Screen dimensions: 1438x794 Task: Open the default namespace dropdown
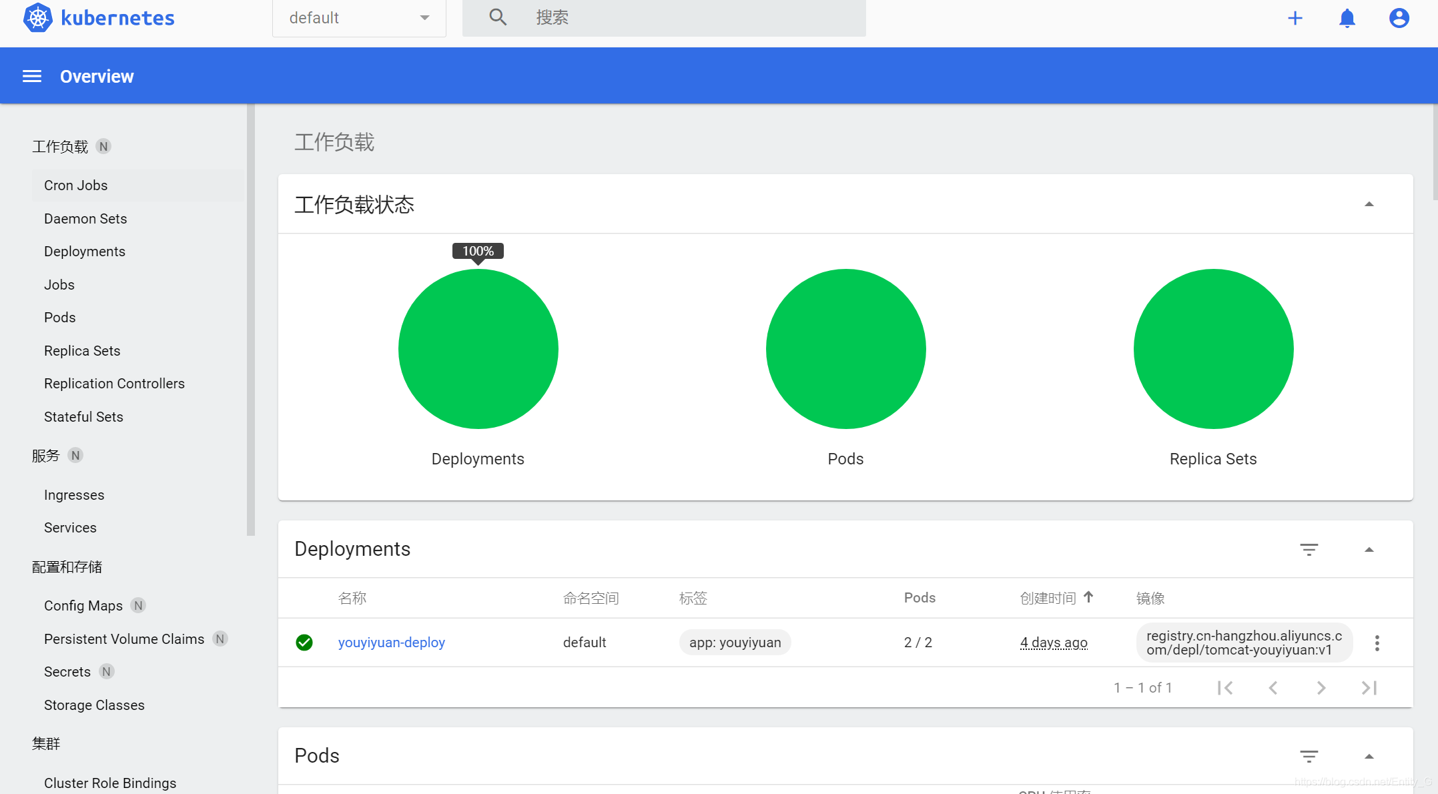[x=359, y=18]
